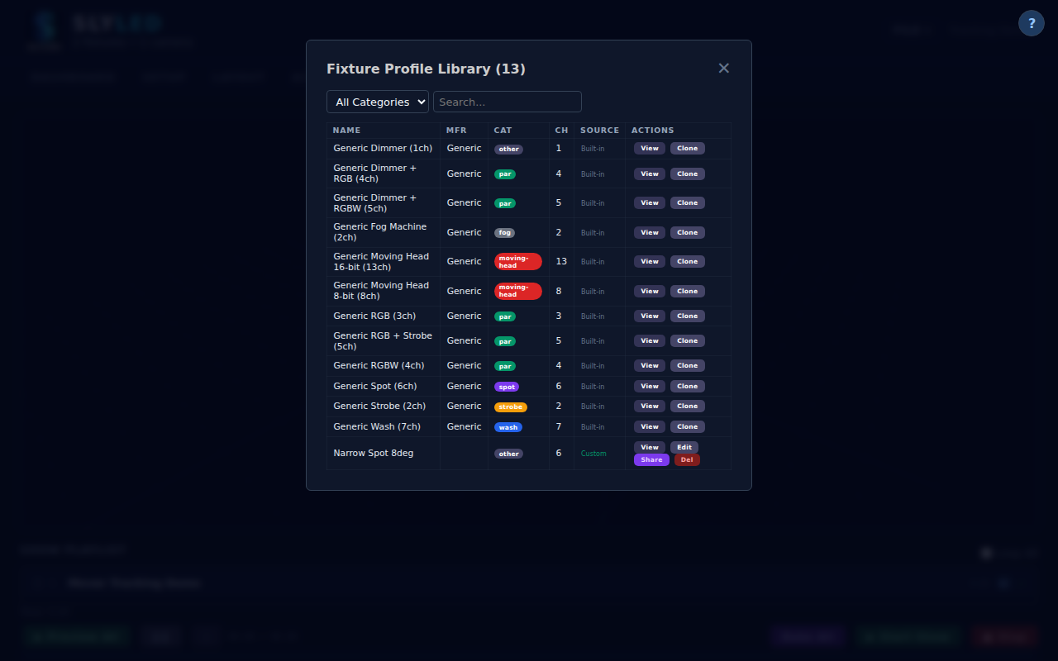The width and height of the screenshot is (1058, 661).
Task: Click the strobe badge on Generic Strobe (2ch)
Action: (x=510, y=407)
